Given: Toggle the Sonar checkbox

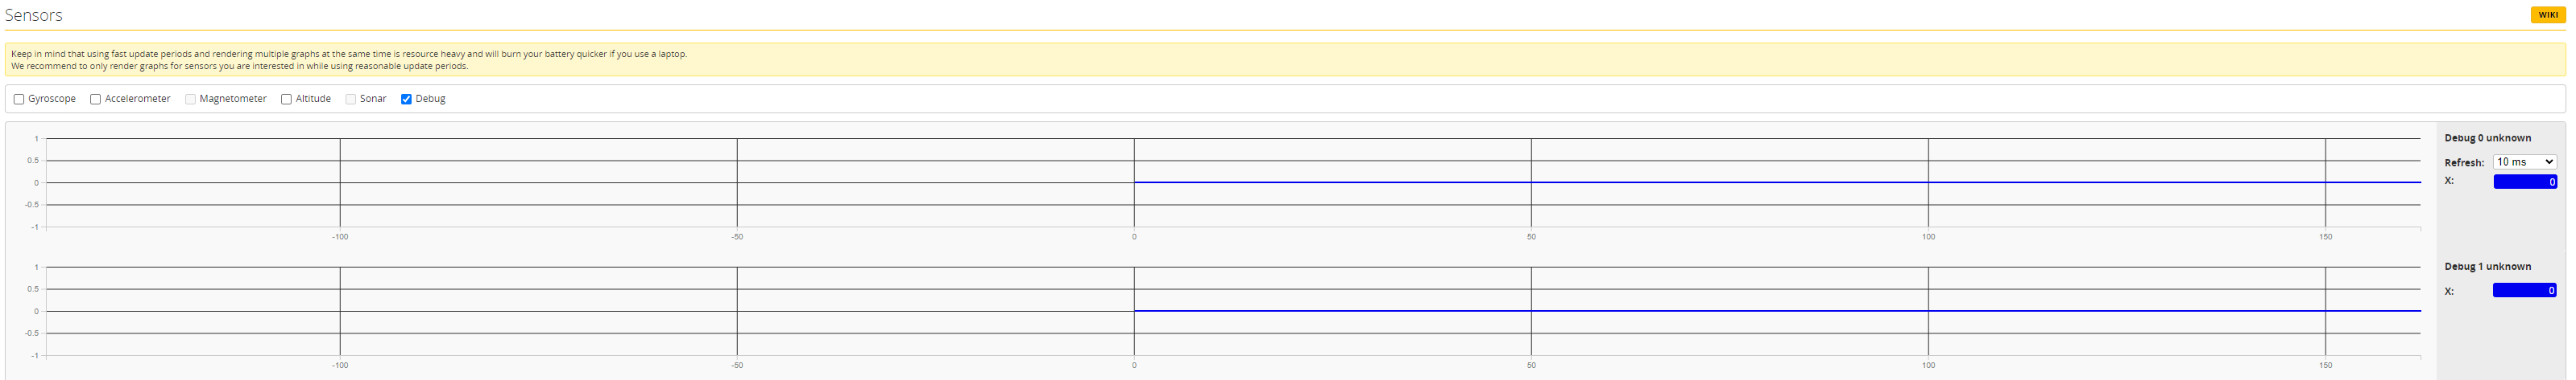Looking at the screenshot, I should coord(351,100).
